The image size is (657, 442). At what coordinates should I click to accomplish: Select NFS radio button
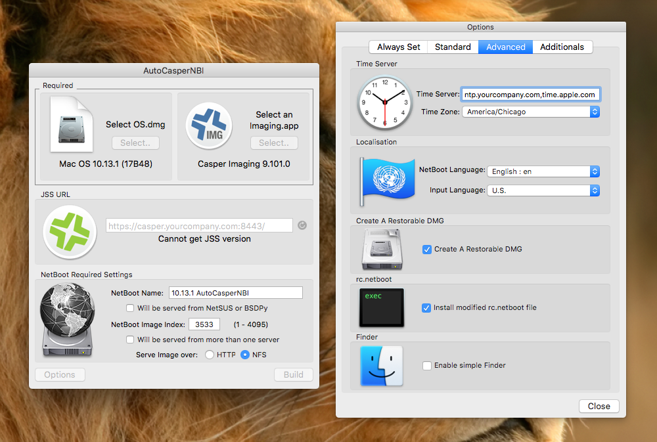pyautogui.click(x=245, y=355)
